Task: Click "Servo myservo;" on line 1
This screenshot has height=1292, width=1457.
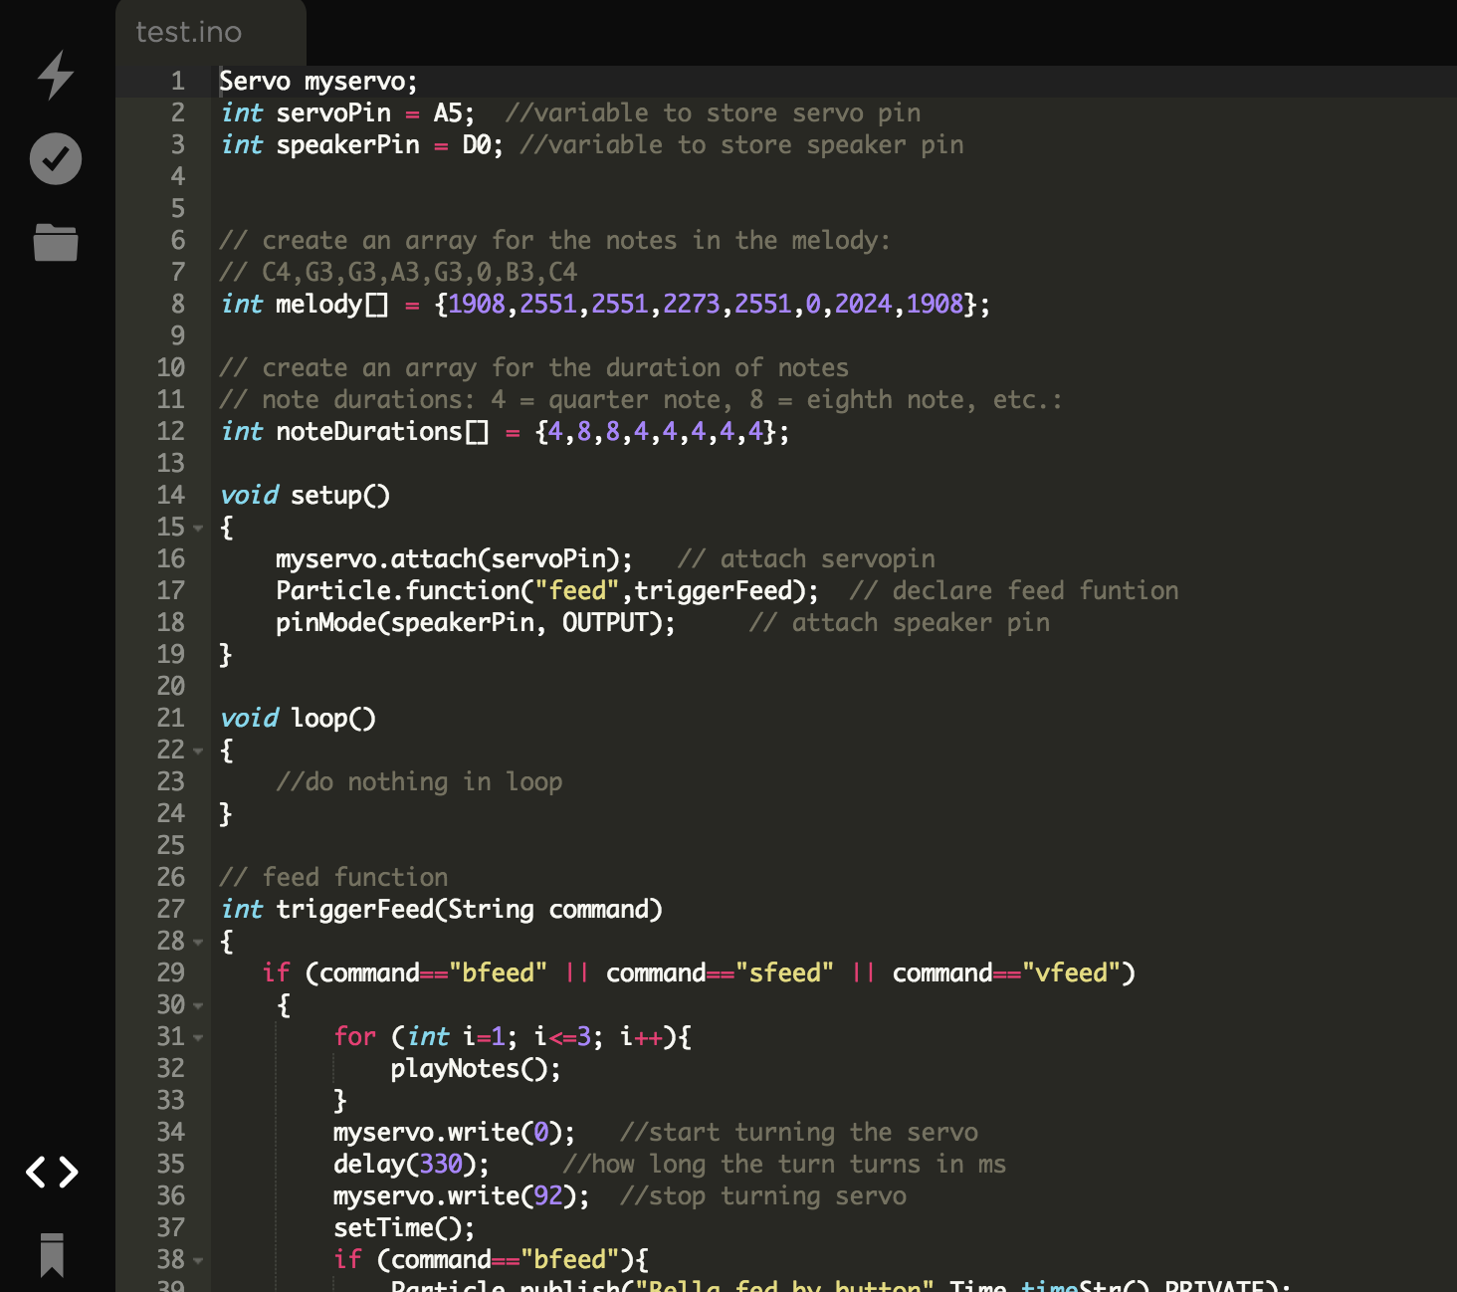Action: click(x=318, y=81)
